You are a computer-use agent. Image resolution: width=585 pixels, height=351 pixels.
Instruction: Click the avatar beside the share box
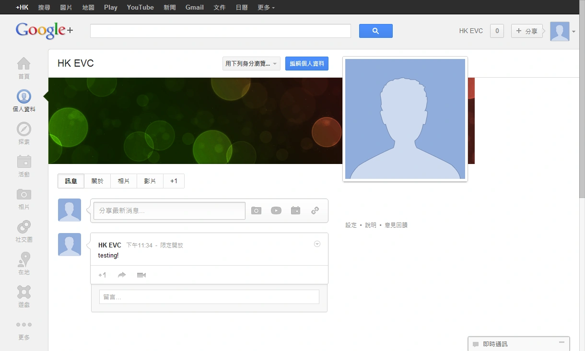point(70,210)
